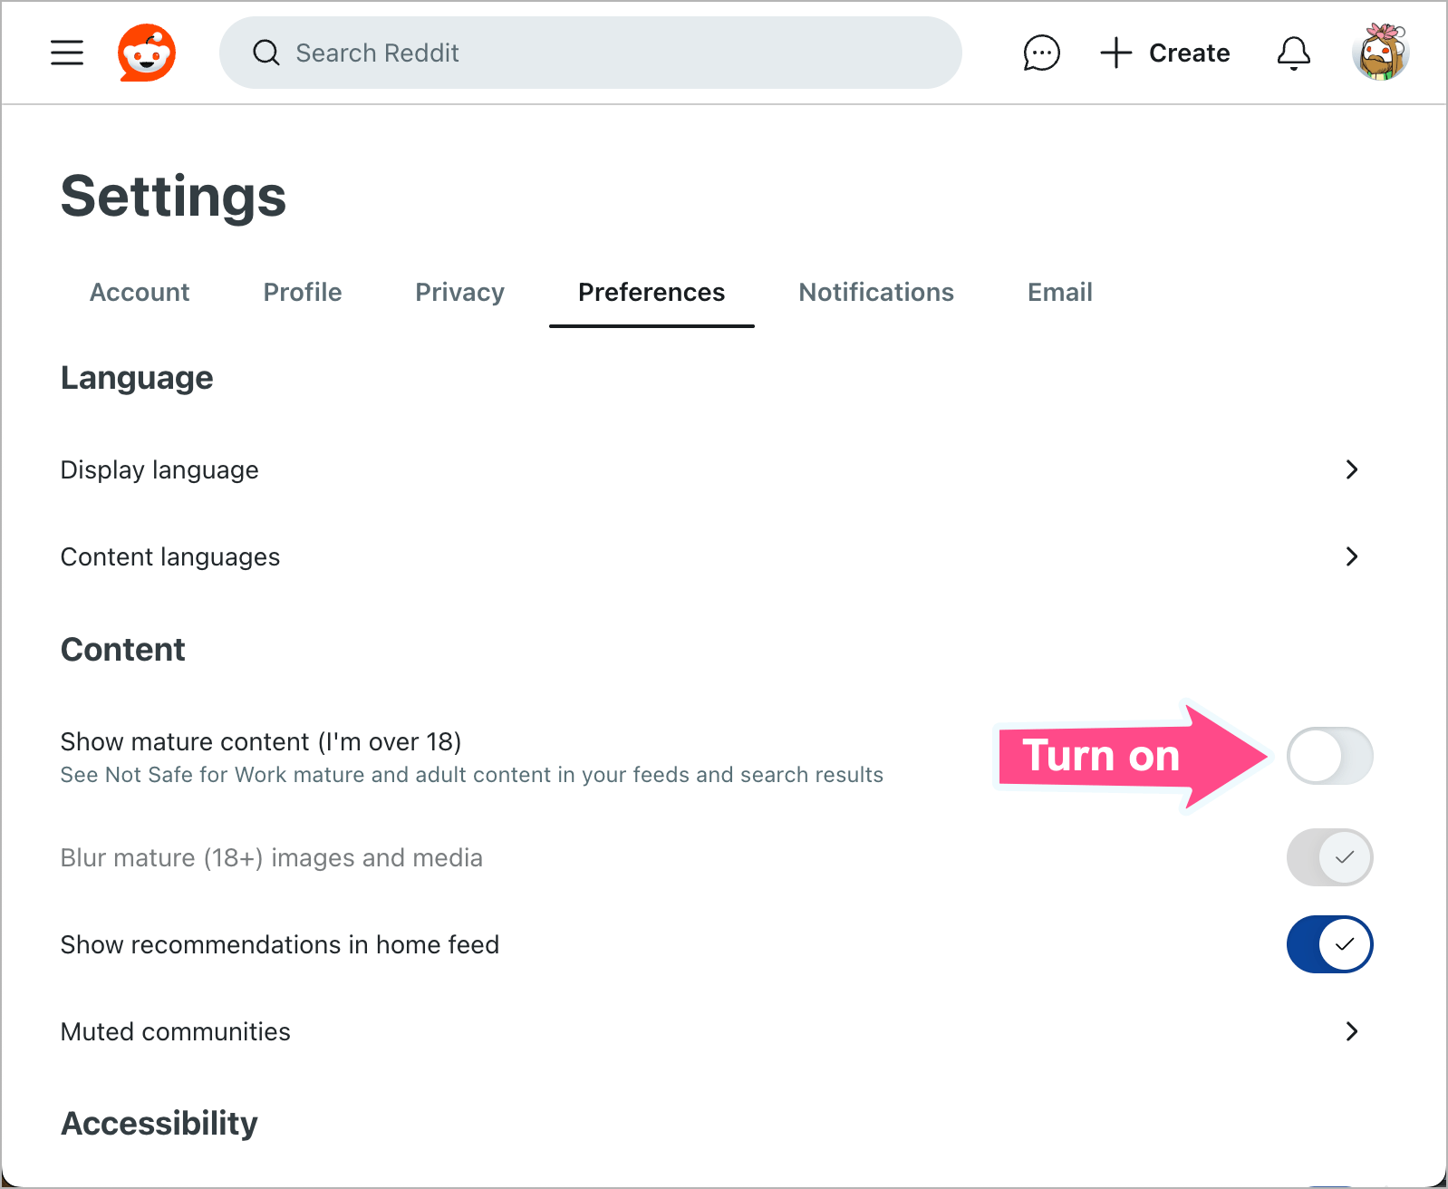Open the notifications bell
This screenshot has width=1448, height=1189.
(1293, 53)
